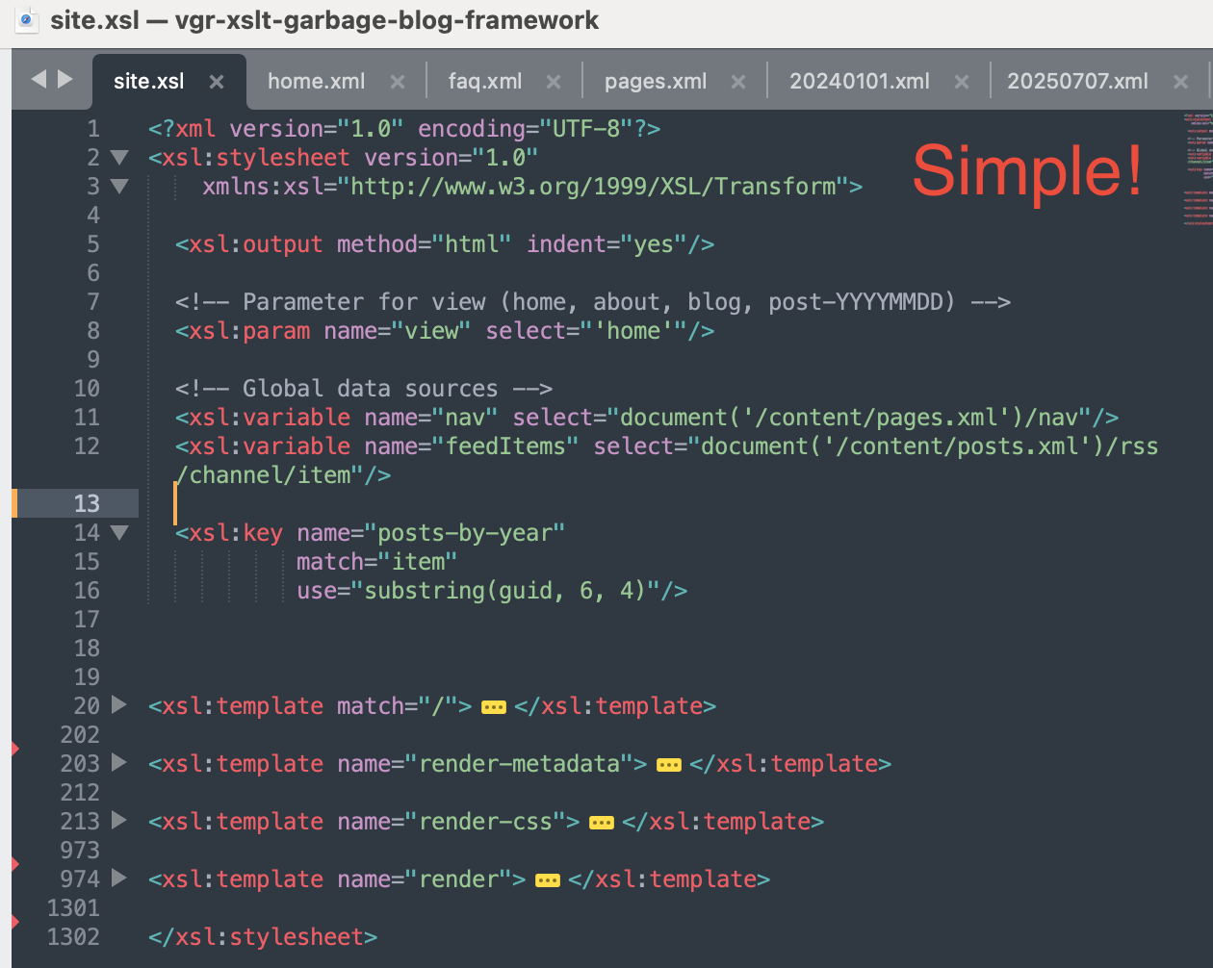Click yellow ellipsis in render-css template
This screenshot has width=1213, height=968.
(602, 823)
